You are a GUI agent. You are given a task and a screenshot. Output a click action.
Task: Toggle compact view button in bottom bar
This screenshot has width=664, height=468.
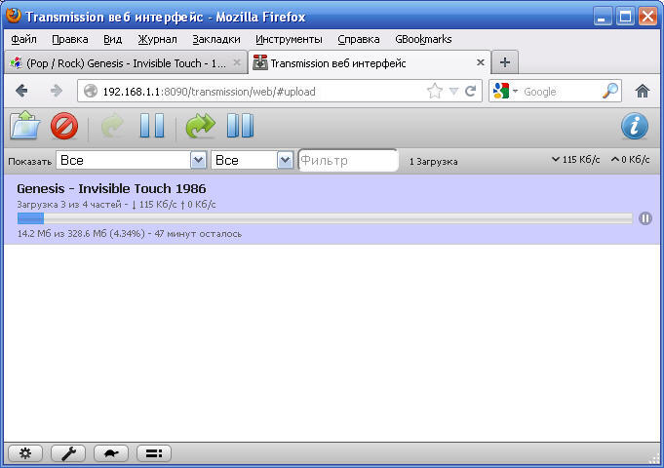pyautogui.click(x=154, y=453)
